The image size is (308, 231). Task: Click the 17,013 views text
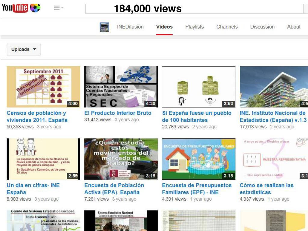click(x=253, y=127)
